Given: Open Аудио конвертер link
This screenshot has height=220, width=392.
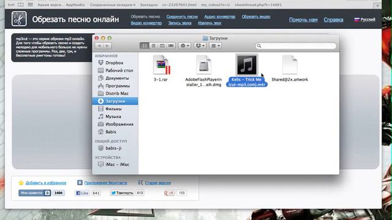Looking at the screenshot, I should click(x=220, y=16).
